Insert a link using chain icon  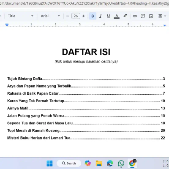tap(135, 16)
